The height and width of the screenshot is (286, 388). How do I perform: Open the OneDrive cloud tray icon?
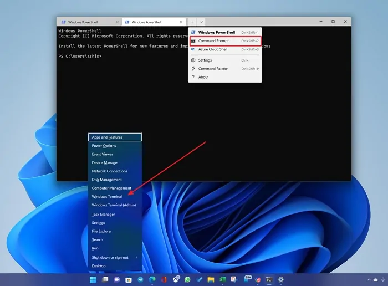pyautogui.click(x=376, y=279)
